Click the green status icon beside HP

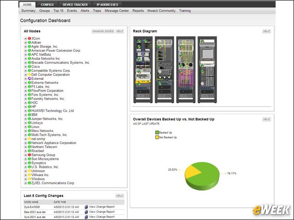coord(29,107)
